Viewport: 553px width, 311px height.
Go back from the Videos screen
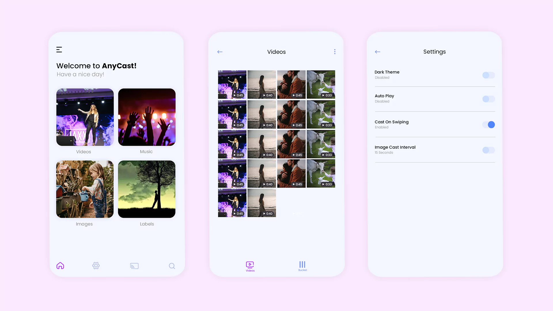click(x=220, y=52)
